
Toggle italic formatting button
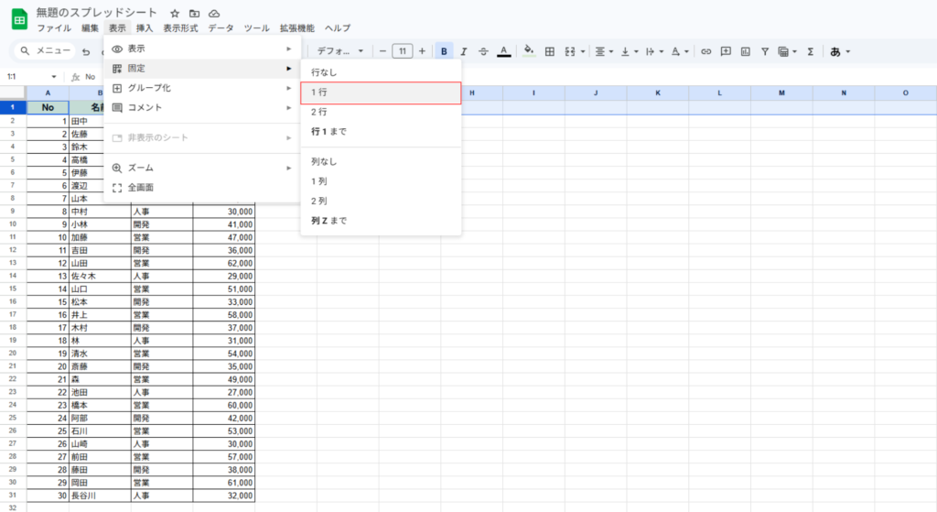(464, 51)
